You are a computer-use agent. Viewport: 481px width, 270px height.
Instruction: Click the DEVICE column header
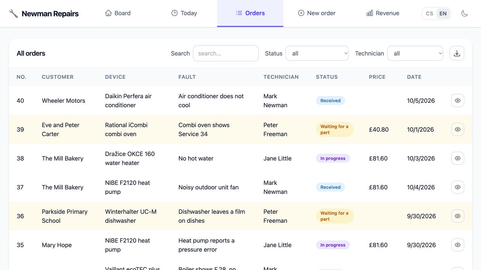pos(115,77)
